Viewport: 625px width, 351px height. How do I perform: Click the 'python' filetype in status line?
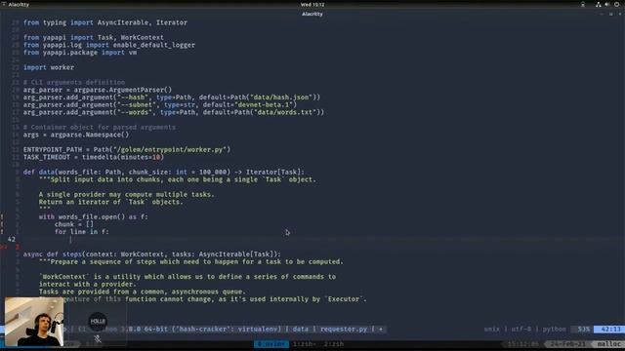pos(554,330)
